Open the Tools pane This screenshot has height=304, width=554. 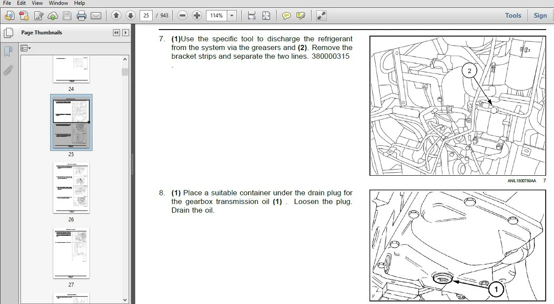[513, 16]
